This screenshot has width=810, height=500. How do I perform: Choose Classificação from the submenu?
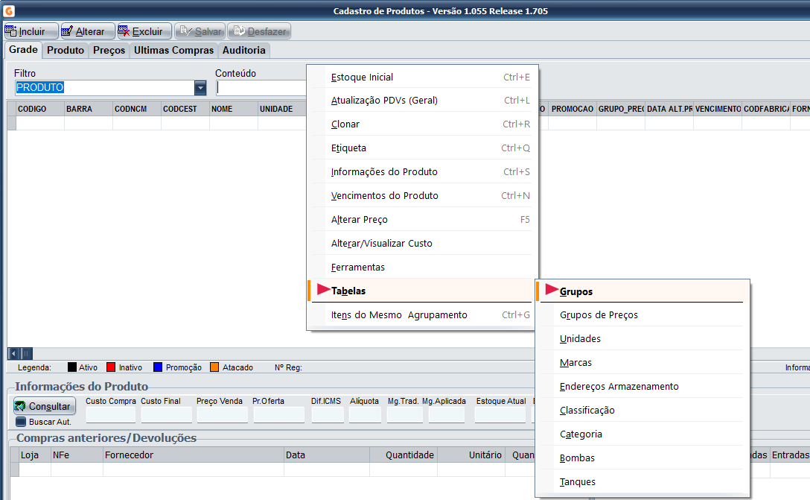click(642, 410)
